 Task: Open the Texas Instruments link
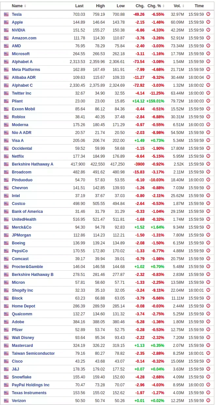pos(29,393)
